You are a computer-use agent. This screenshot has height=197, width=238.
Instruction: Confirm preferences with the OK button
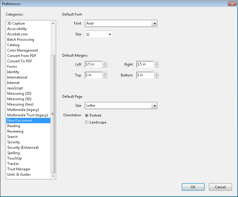pyautogui.click(x=193, y=187)
